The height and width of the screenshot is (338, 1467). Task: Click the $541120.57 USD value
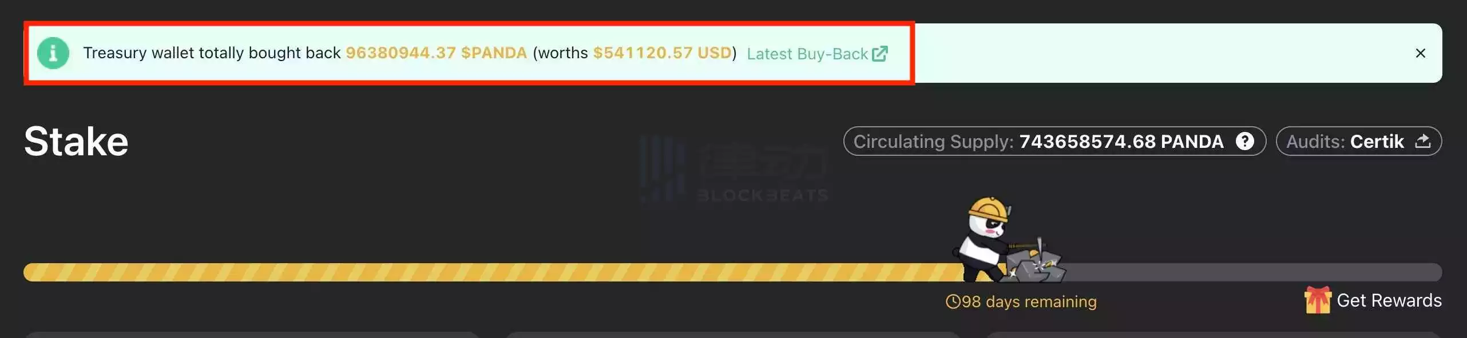pyautogui.click(x=662, y=53)
